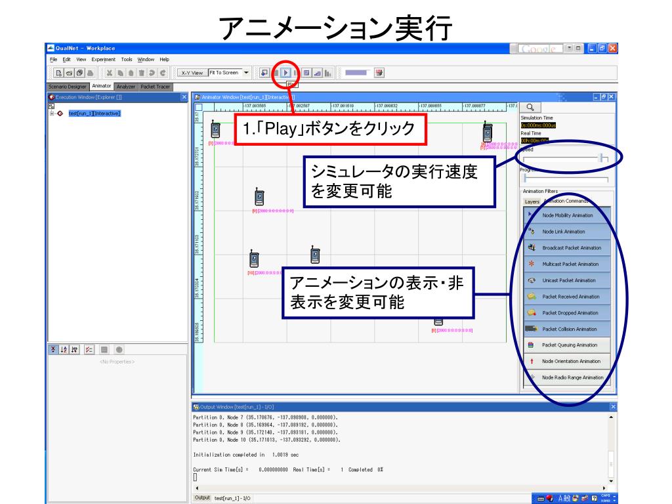This screenshot has width=672, height=504.
Task: Enable Node Radio Range Animation filter
Action: click(567, 377)
